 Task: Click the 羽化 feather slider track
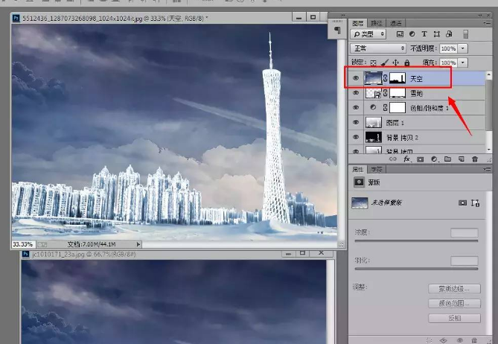(416, 269)
